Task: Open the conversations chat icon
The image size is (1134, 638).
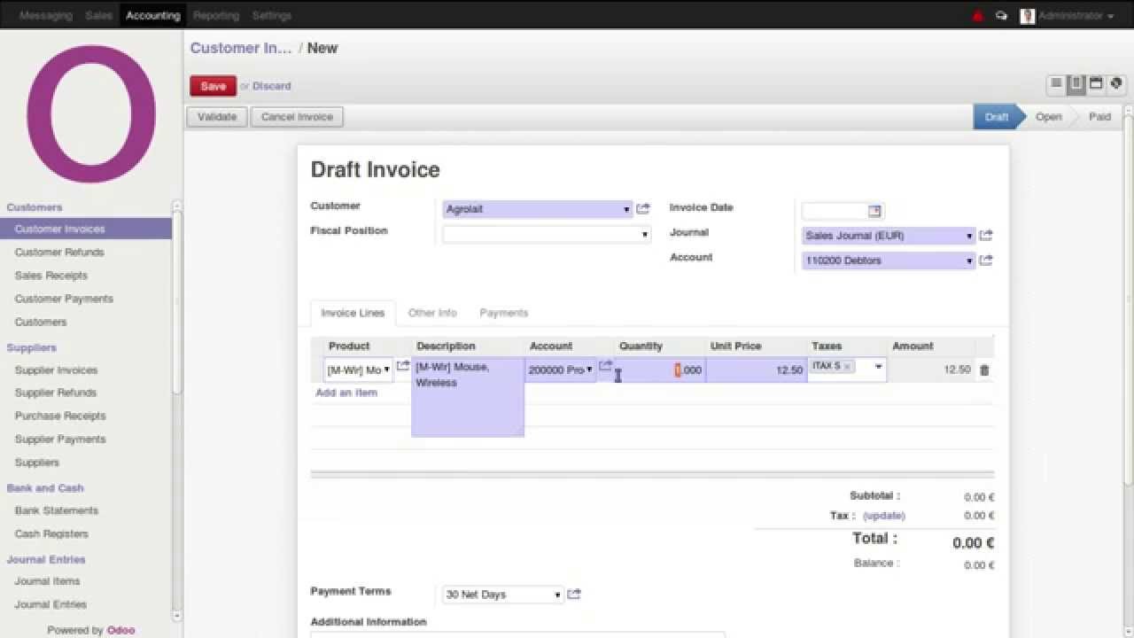Action: [1001, 16]
